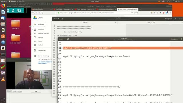The height and width of the screenshot is (103, 183).
Task: Open hamburger menu of Conf004 editor
Action: point(176,19)
